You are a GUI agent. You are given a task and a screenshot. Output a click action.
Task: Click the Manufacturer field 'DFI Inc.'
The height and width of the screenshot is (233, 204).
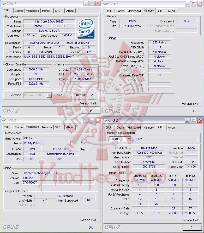[60, 138]
